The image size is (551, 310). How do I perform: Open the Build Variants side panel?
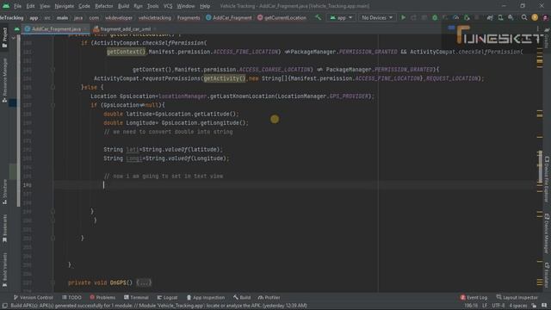tap(4, 270)
